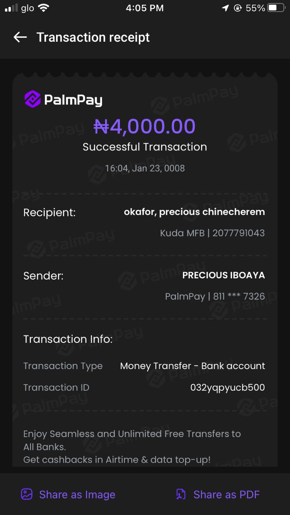Tap the ₦4,000.00 amount
The height and width of the screenshot is (515, 290).
pos(145,126)
